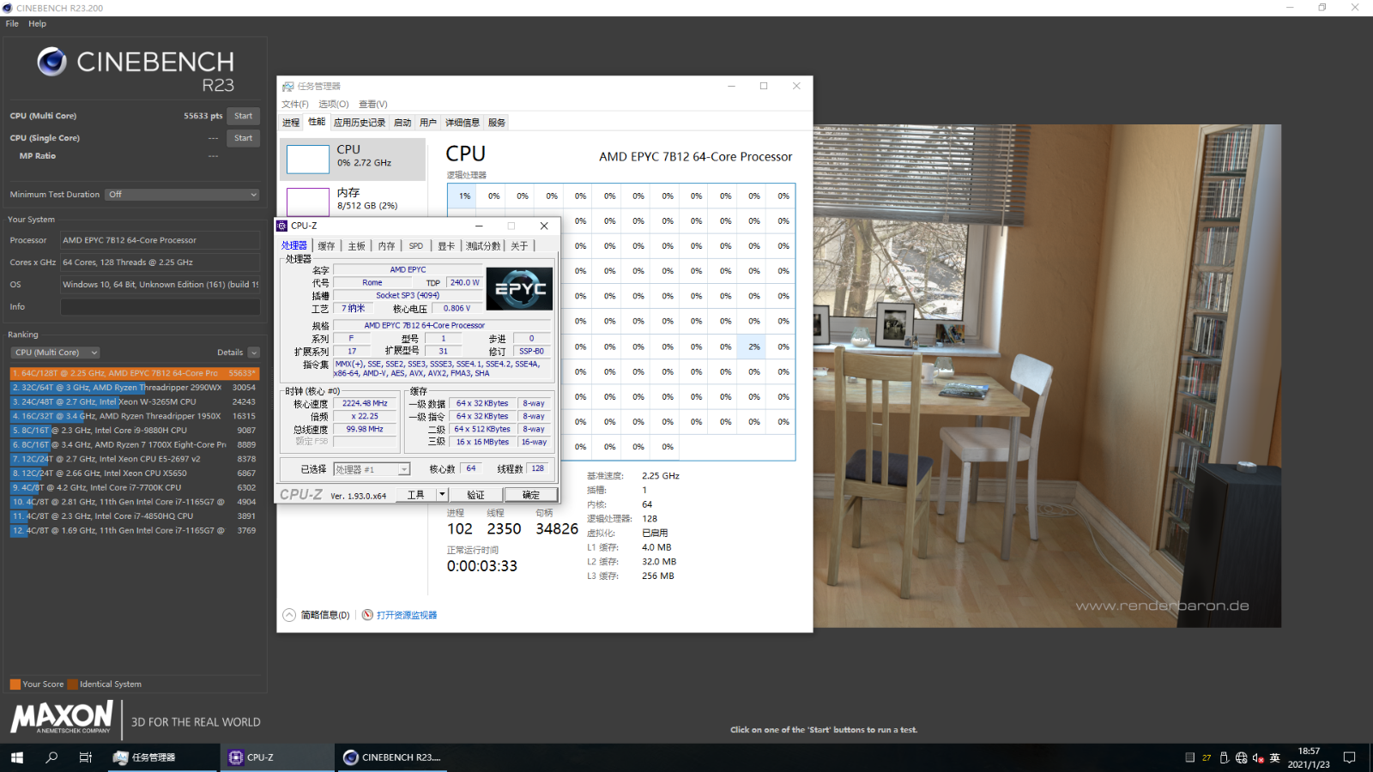The width and height of the screenshot is (1373, 772).
Task: Click the Identical System legend swatch
Action: [73, 685]
